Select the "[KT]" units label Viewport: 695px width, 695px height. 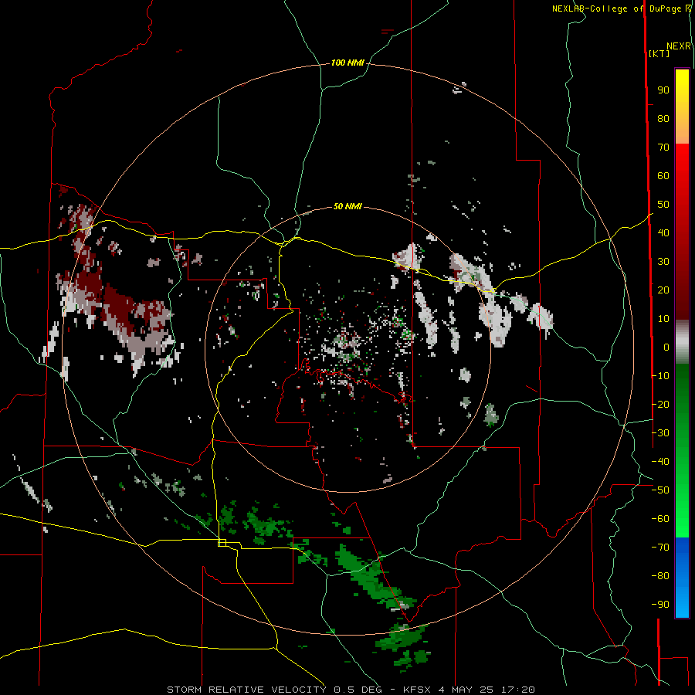(659, 53)
